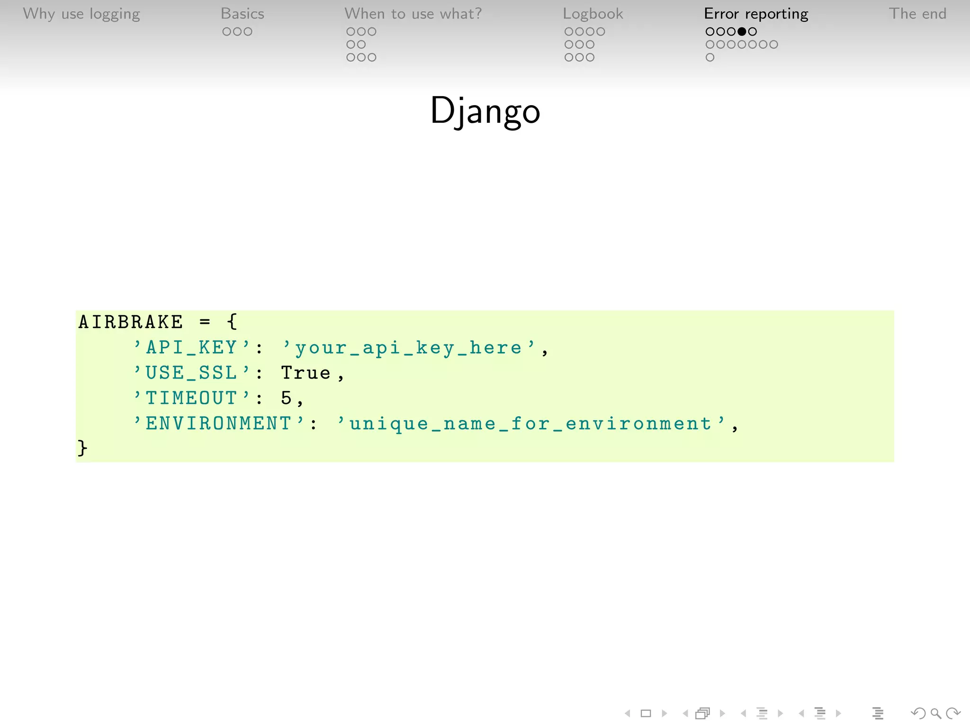
Task: Click the Django slide title
Action: point(485,111)
